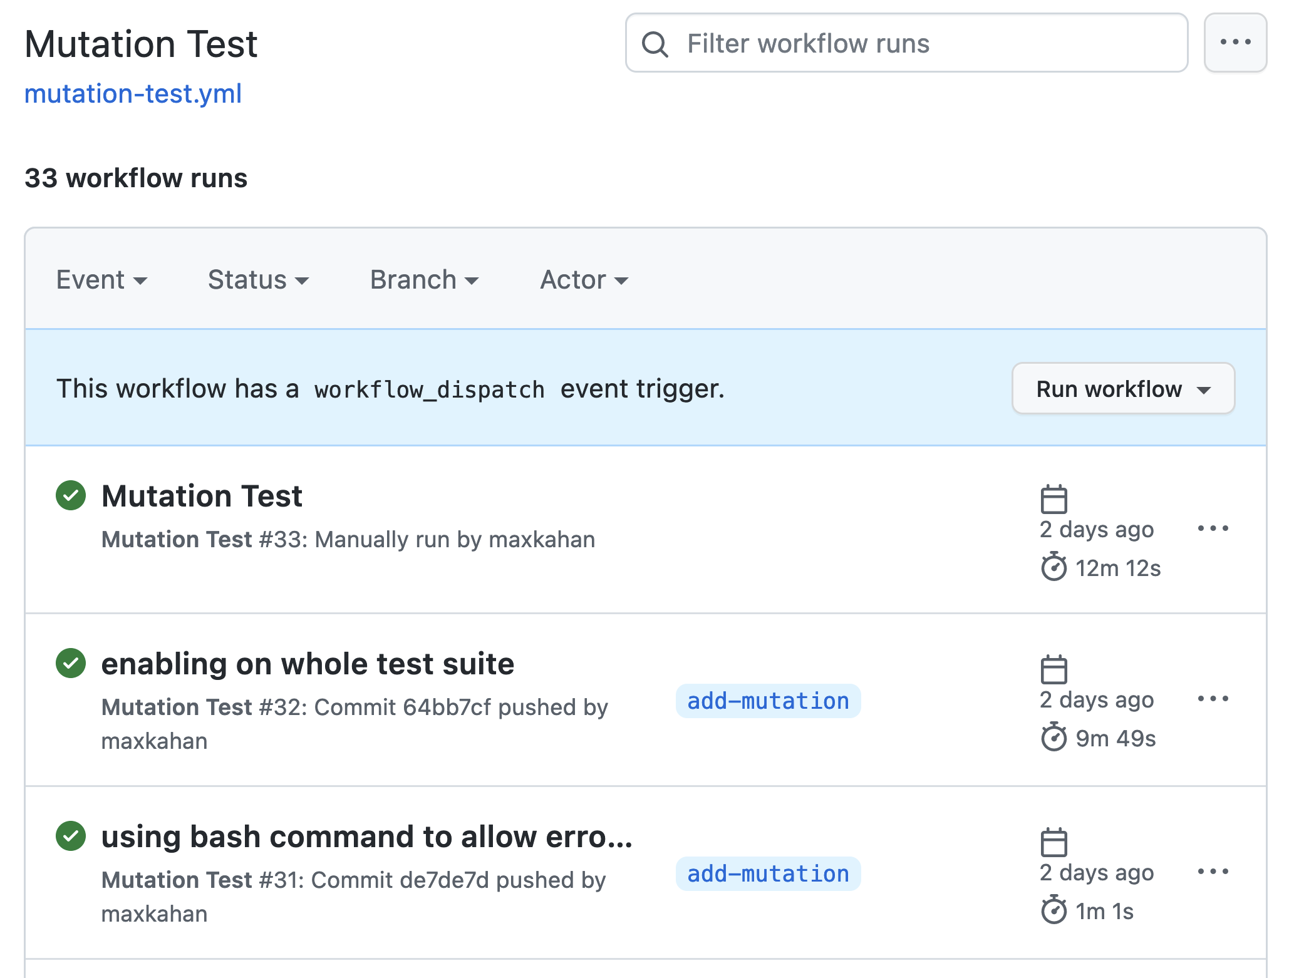1289x978 pixels.
Task: Click add-mutation branch label on run #31
Action: click(x=768, y=873)
